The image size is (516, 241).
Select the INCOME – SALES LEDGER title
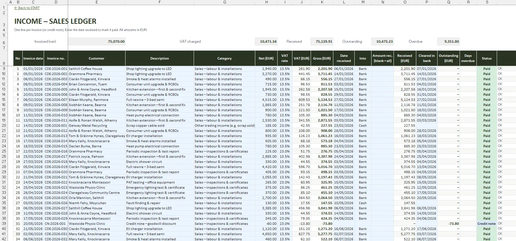pos(55,21)
